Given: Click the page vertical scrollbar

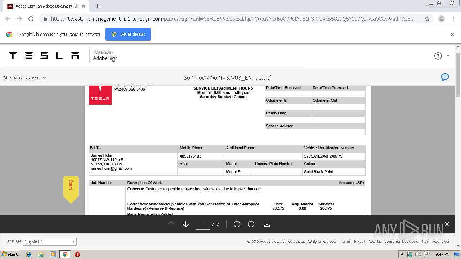Looking at the screenshot, I should (x=458, y=75).
